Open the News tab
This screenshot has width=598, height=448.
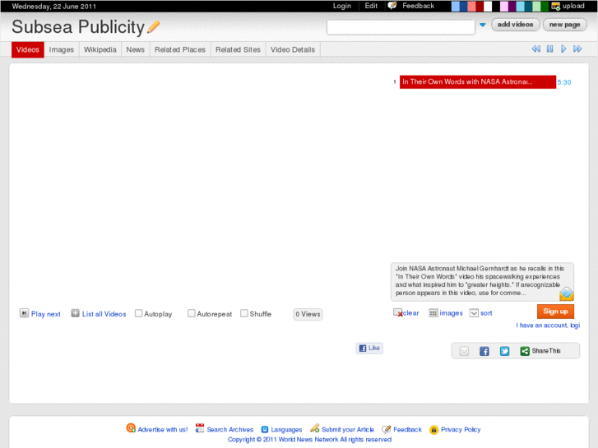tap(136, 49)
